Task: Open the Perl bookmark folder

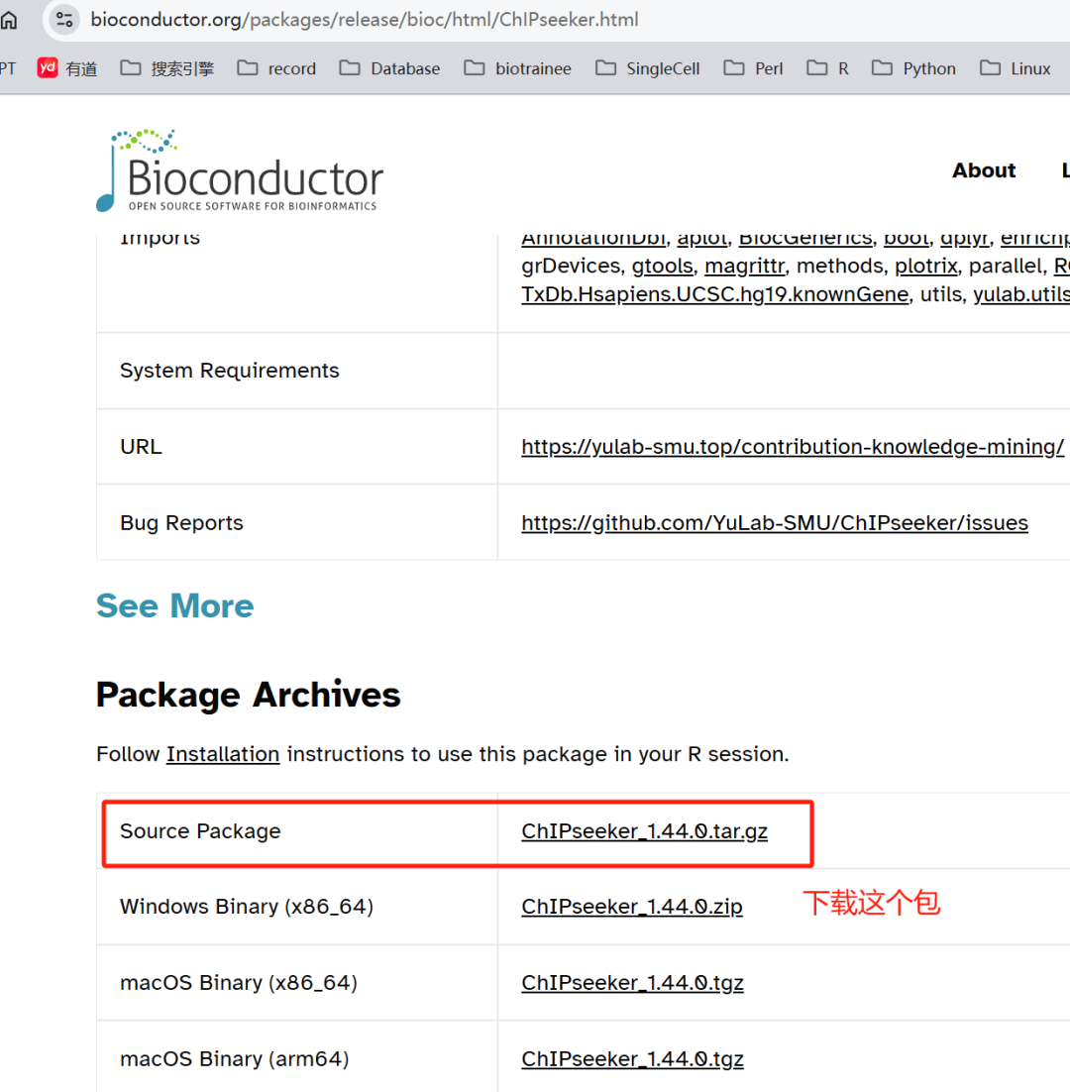Action: 753,68
